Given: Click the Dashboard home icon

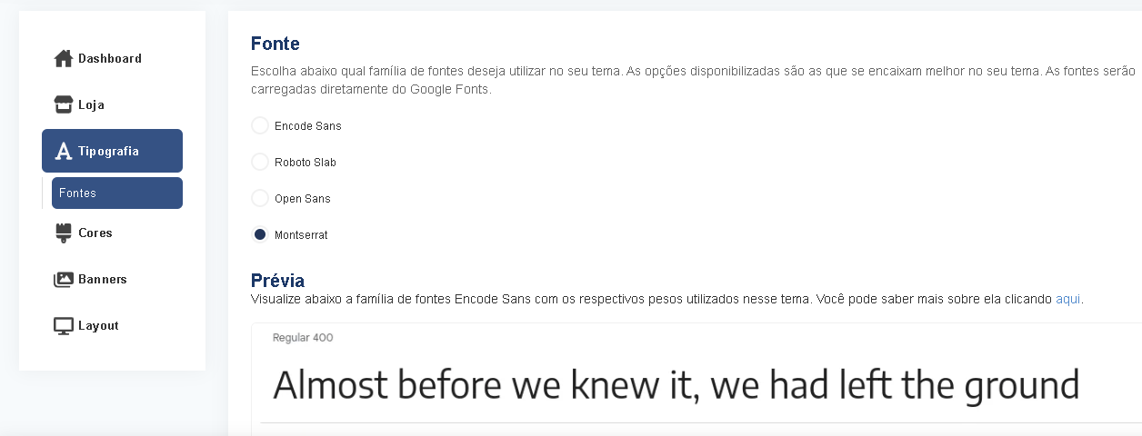Looking at the screenshot, I should (x=64, y=59).
